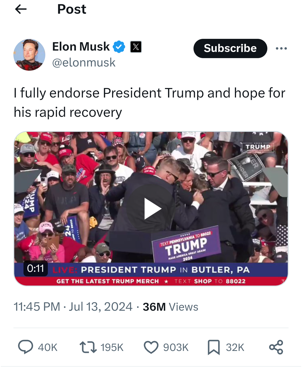The width and height of the screenshot is (302, 373).
Task: Open the three-dot more options menu
Action: (281, 49)
